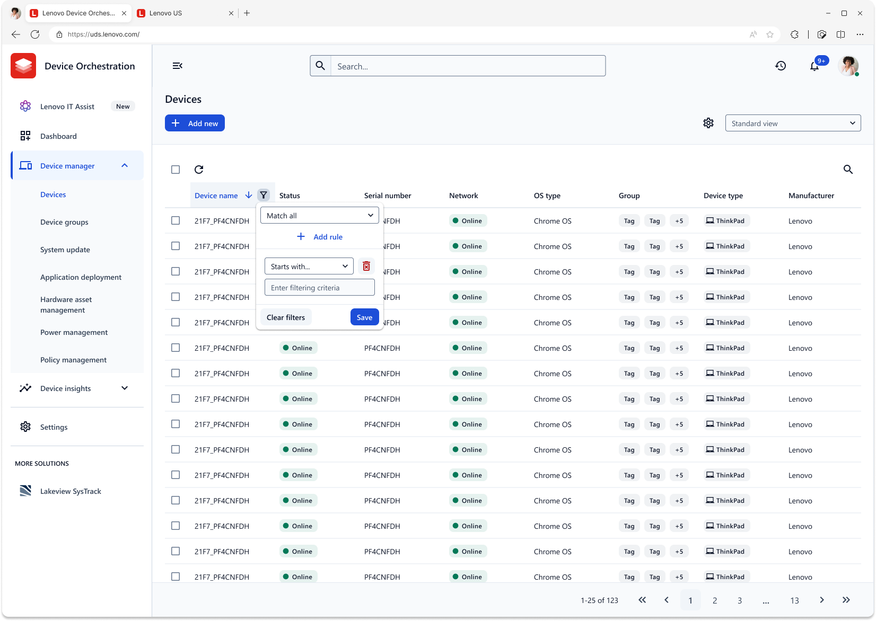Toggle Device name sort arrow
The height and width of the screenshot is (621, 876).
pos(249,195)
